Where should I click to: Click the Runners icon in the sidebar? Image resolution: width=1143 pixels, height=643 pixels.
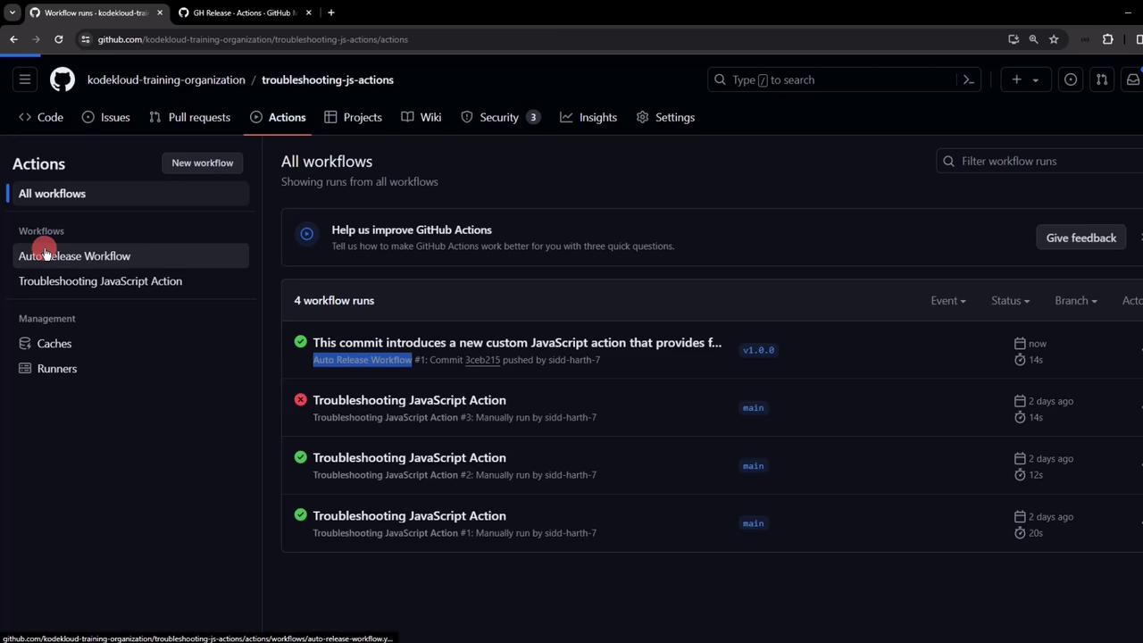(x=25, y=368)
